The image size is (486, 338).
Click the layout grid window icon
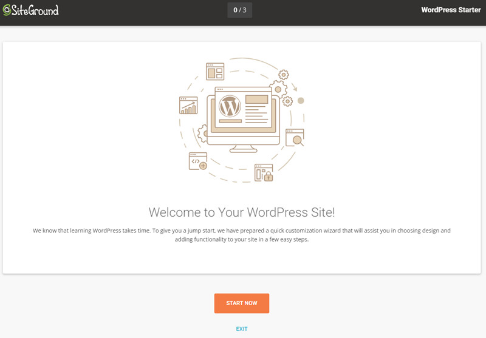215,71
